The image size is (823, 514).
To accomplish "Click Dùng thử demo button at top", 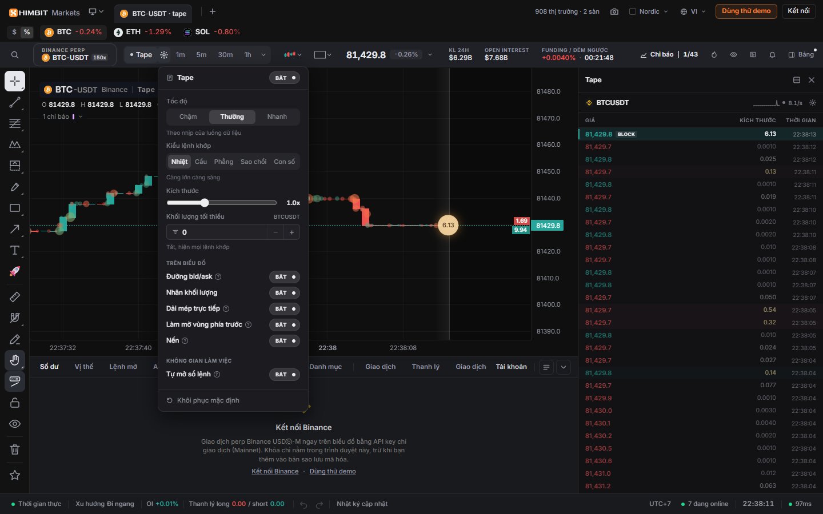I will (746, 11).
